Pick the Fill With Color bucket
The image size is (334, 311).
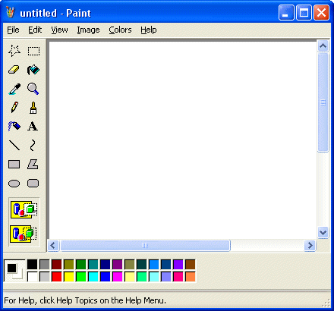33,70
